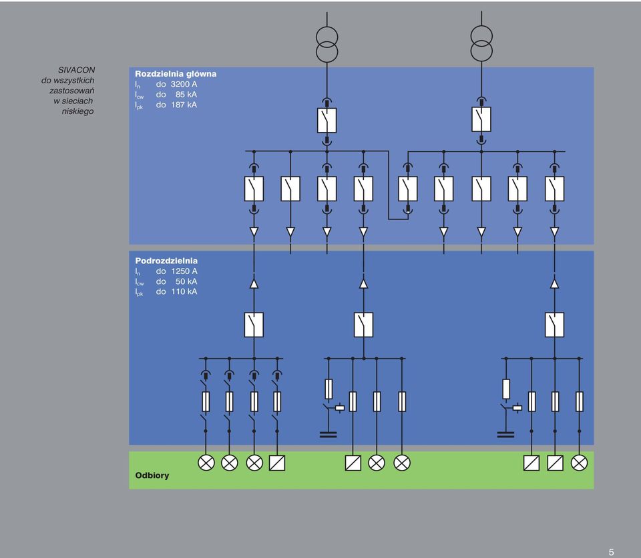Click the 'SIVACON' caption word

coord(76,70)
